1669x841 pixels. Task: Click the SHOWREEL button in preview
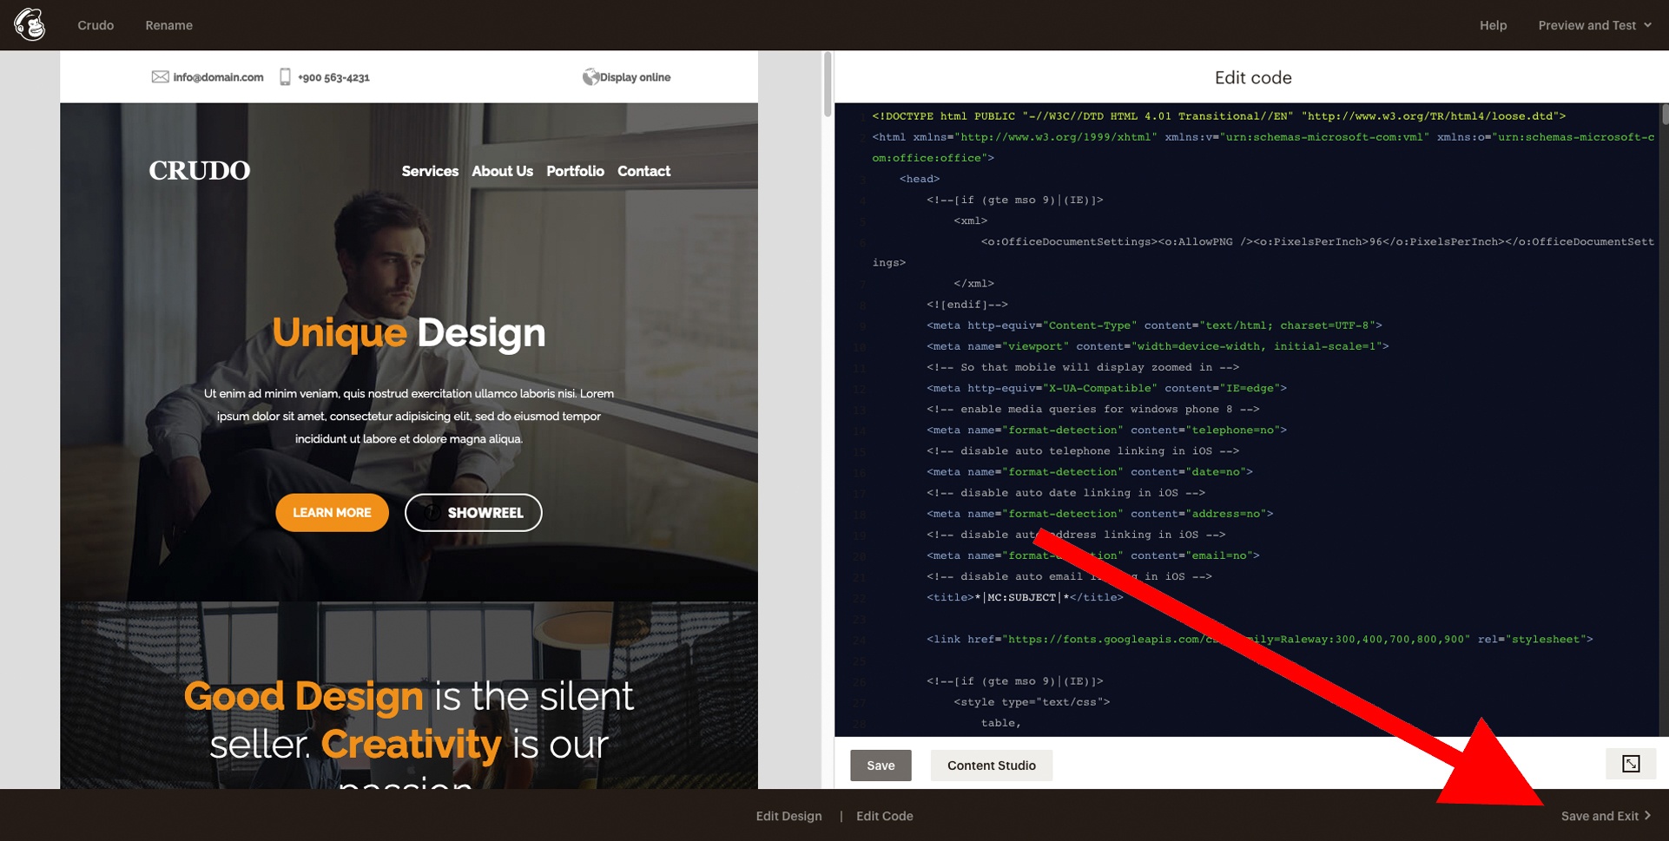pyautogui.click(x=473, y=513)
